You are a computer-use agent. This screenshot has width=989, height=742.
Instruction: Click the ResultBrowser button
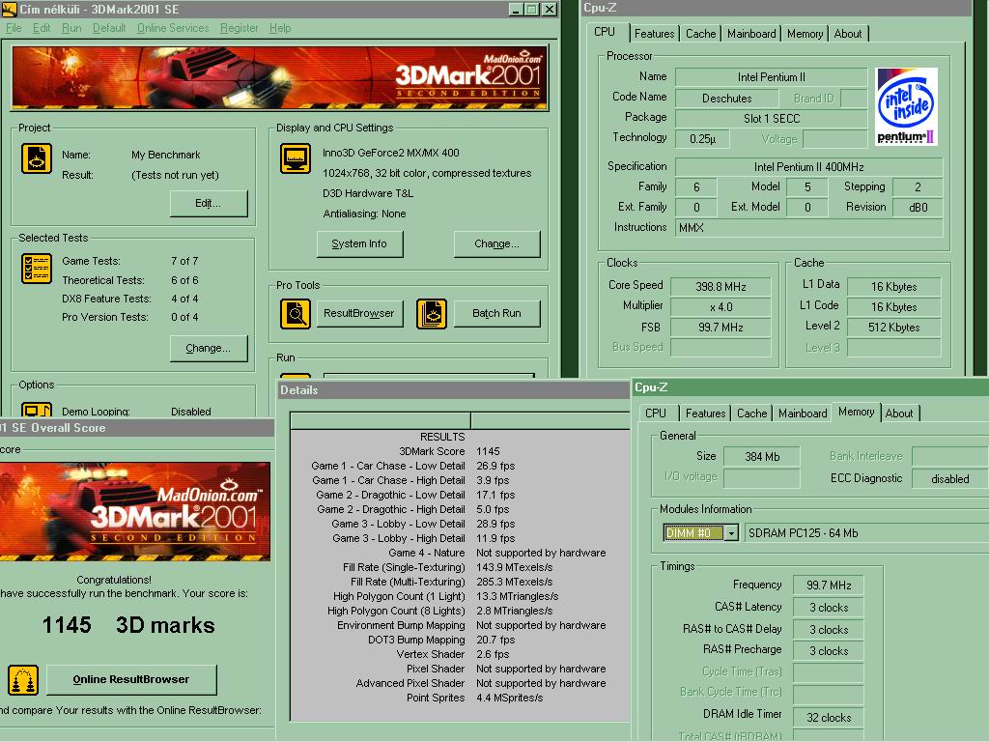359,314
